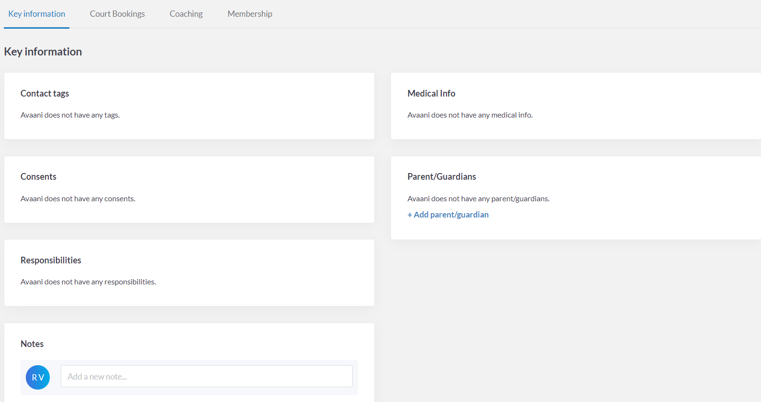Focus the Add a new note field
Screen dimensions: 761x402
[206, 376]
